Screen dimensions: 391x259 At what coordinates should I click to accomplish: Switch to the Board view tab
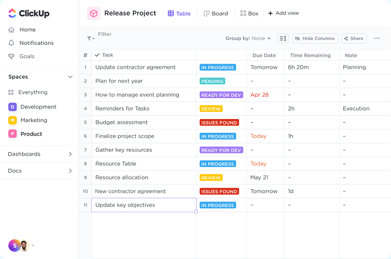coord(215,13)
